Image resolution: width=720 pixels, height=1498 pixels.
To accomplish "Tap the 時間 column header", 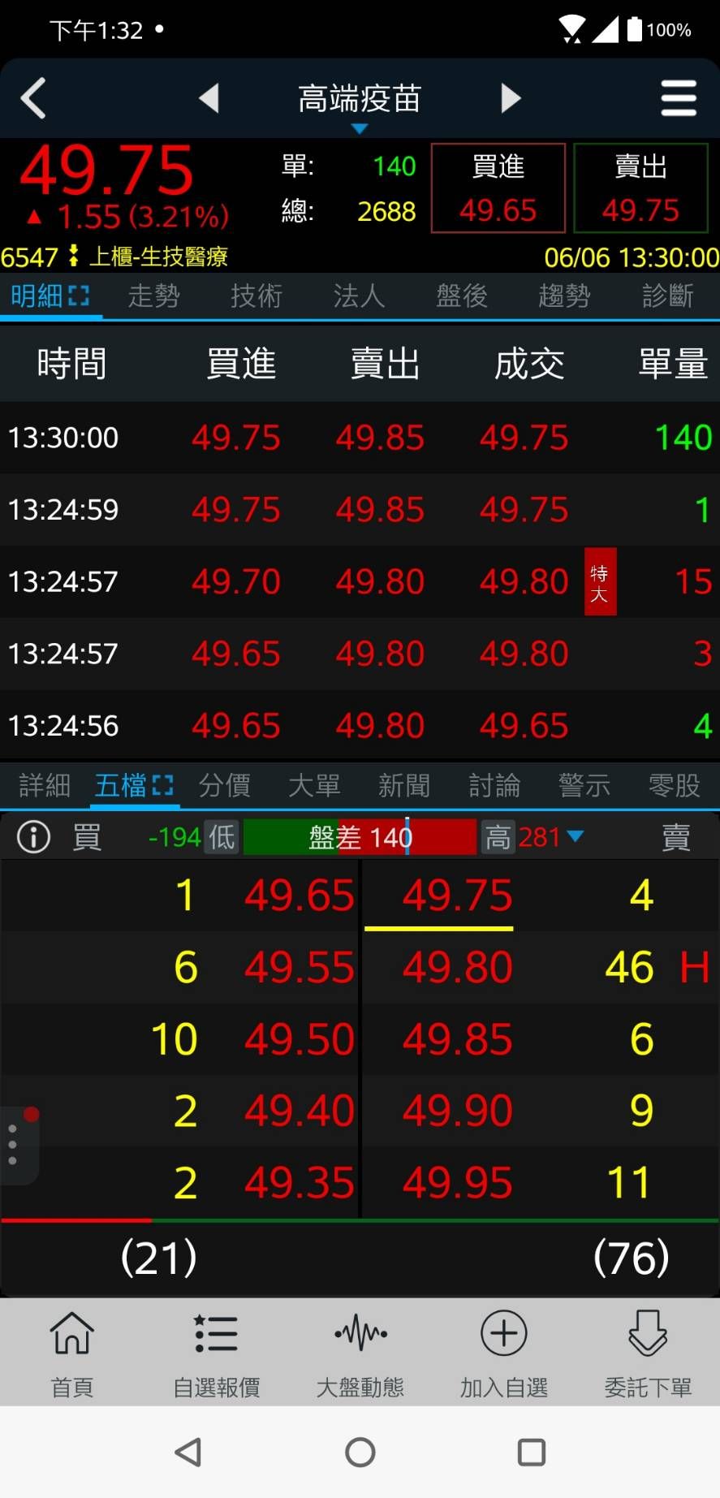I will coord(72,363).
